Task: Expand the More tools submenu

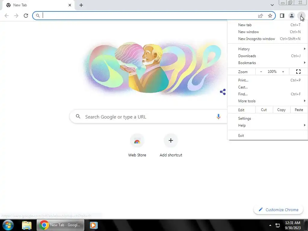Action: pos(267,101)
